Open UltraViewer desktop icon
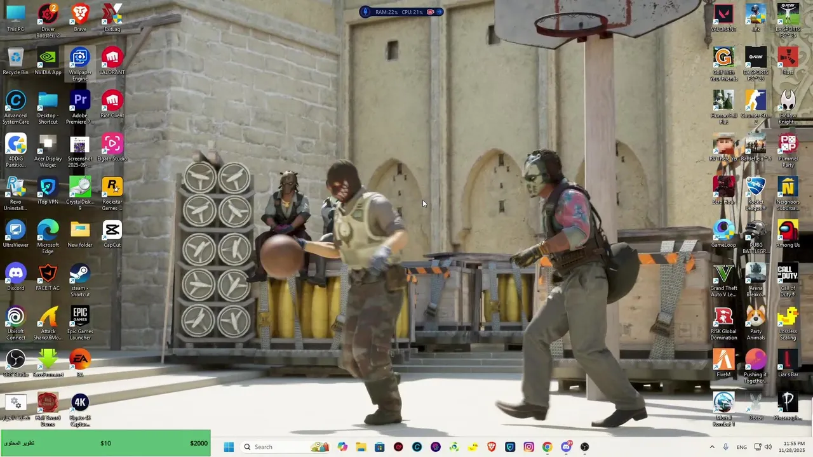The image size is (813, 457). coord(15,234)
